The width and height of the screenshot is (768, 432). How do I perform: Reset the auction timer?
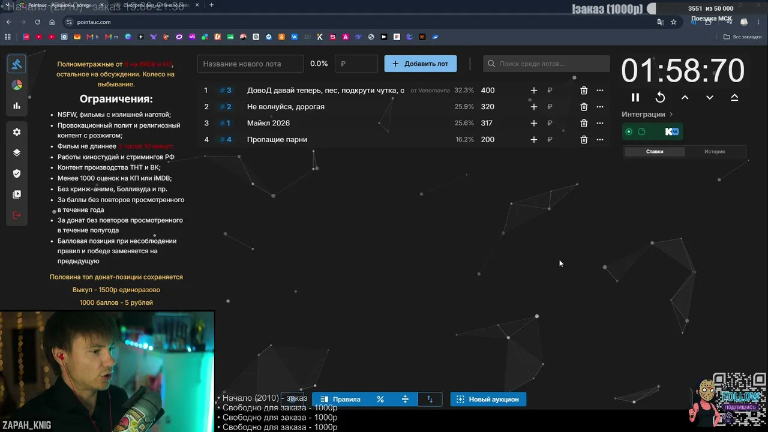(x=660, y=98)
